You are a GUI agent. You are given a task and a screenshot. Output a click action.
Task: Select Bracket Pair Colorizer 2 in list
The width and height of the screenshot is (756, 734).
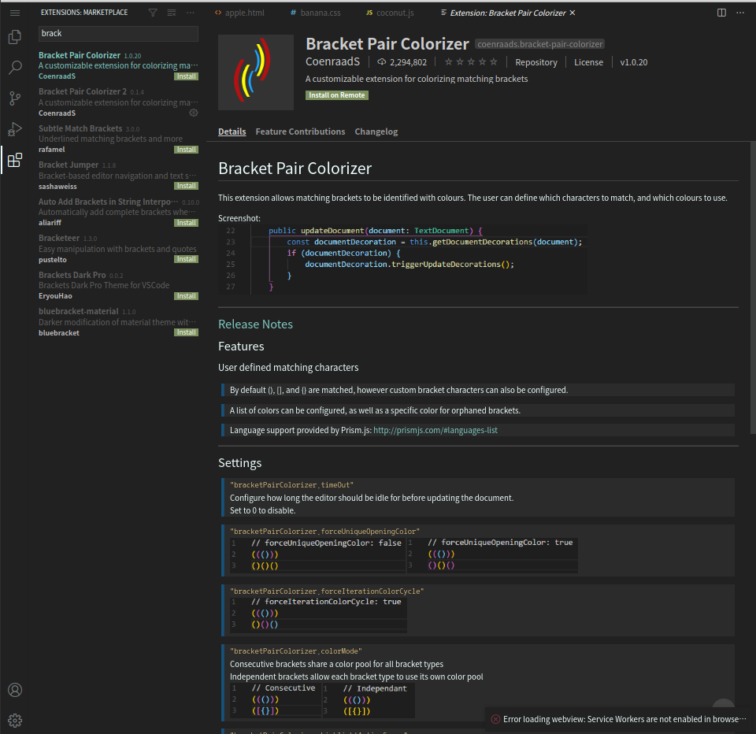click(118, 102)
